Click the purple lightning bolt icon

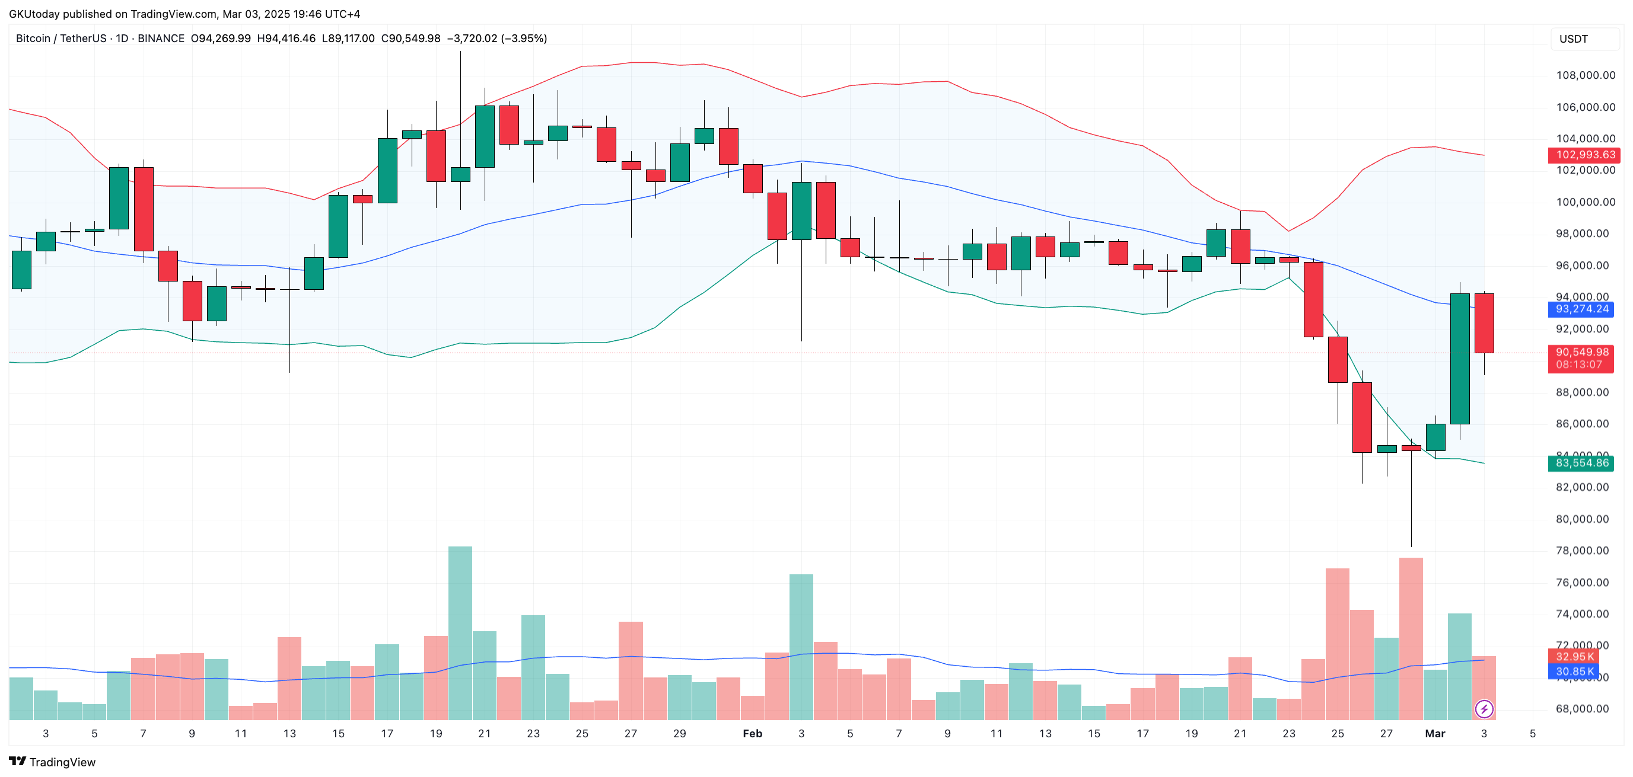(x=1484, y=709)
